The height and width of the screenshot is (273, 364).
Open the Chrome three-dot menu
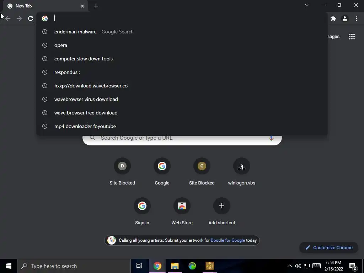[x=356, y=18]
